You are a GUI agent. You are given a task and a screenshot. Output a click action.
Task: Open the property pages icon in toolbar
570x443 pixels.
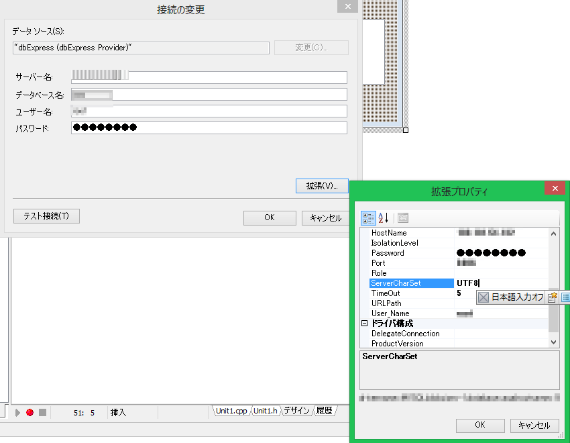[x=402, y=218]
